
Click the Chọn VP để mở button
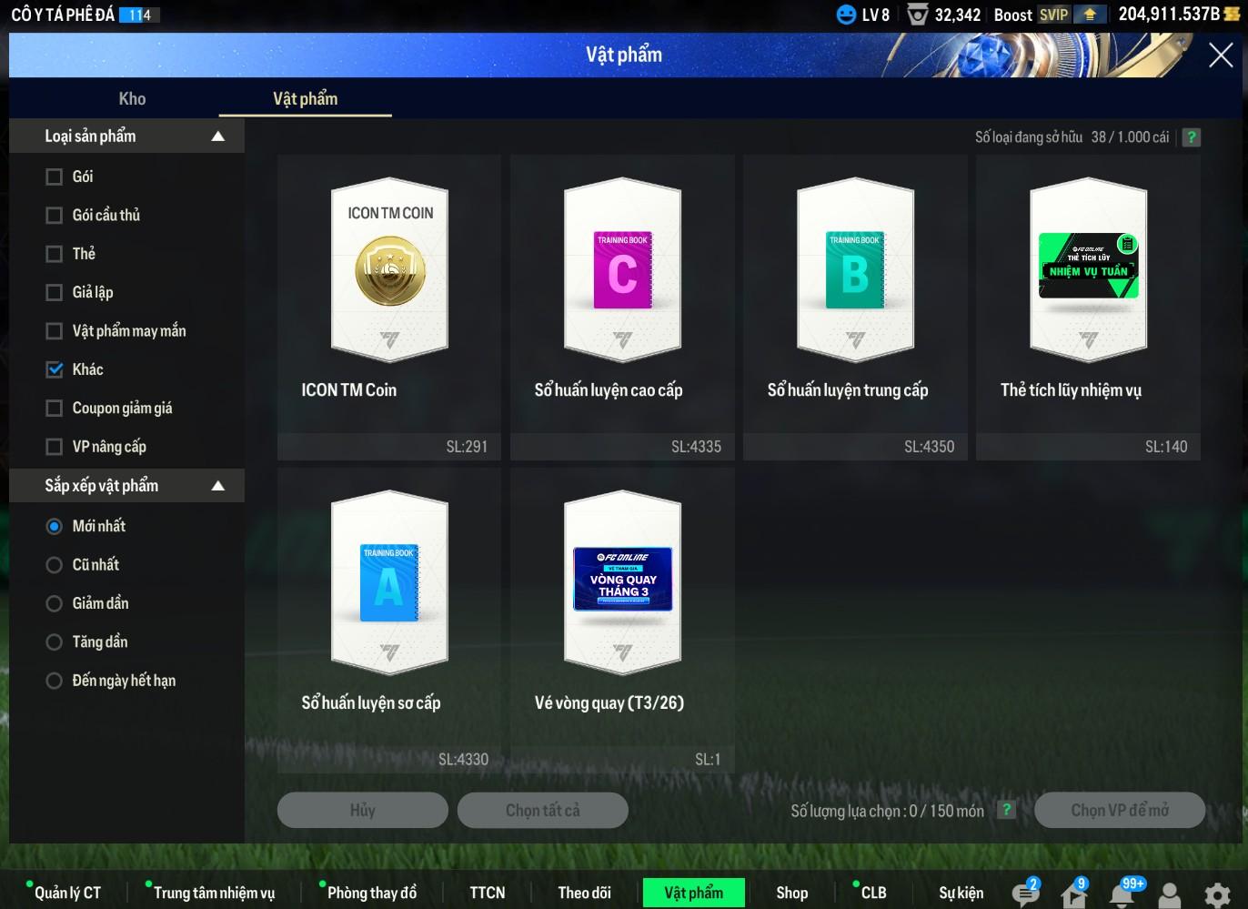pyautogui.click(x=1119, y=810)
